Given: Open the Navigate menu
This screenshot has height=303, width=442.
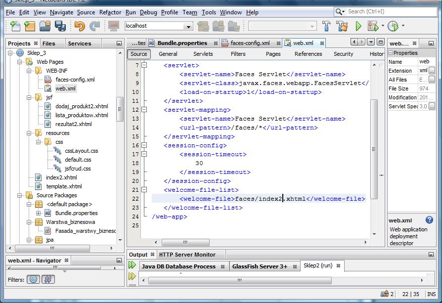Looking at the screenshot, I should point(61,12).
